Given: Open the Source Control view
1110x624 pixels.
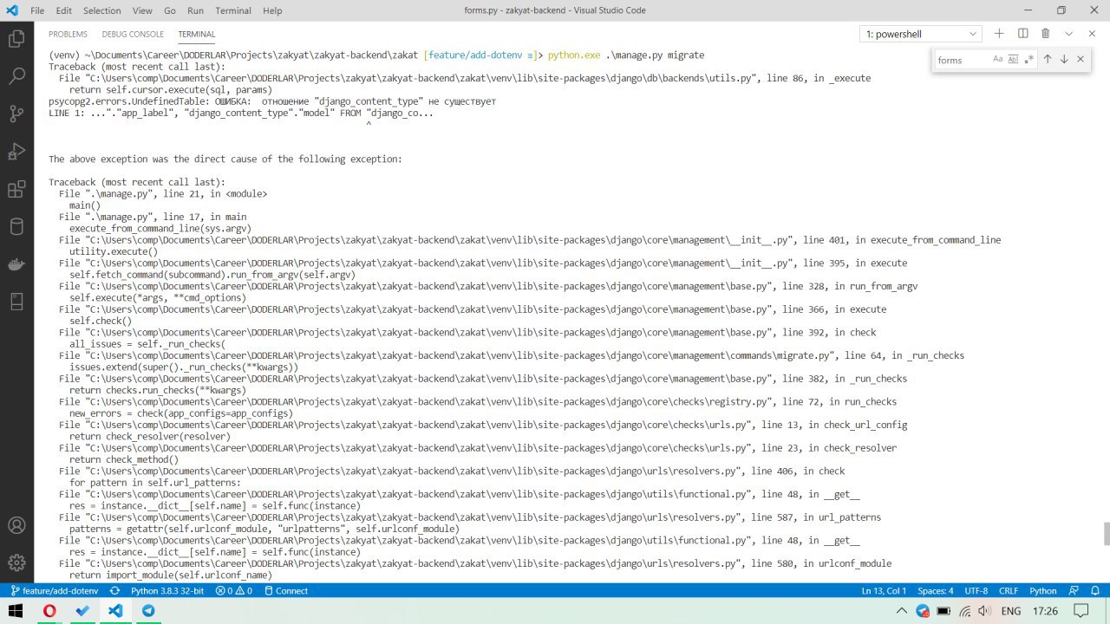Looking at the screenshot, I should (x=16, y=114).
